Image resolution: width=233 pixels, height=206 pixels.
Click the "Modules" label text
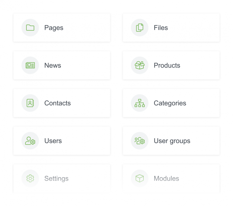[x=167, y=178]
